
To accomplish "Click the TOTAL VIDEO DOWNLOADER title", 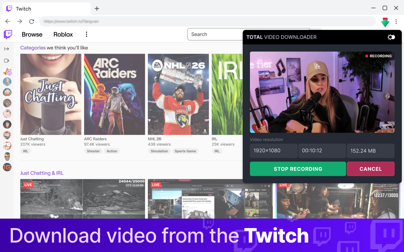I will click(282, 37).
